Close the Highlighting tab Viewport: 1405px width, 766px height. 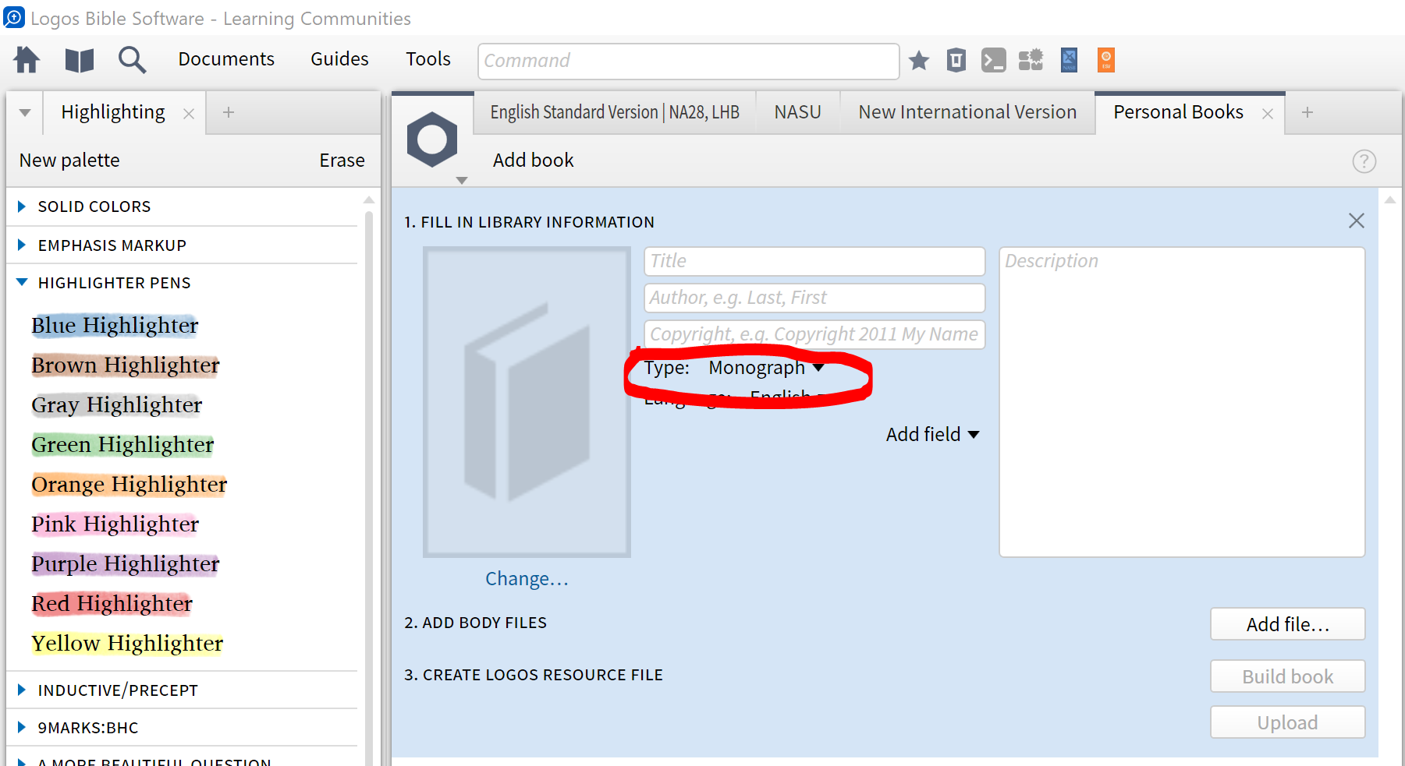189,114
